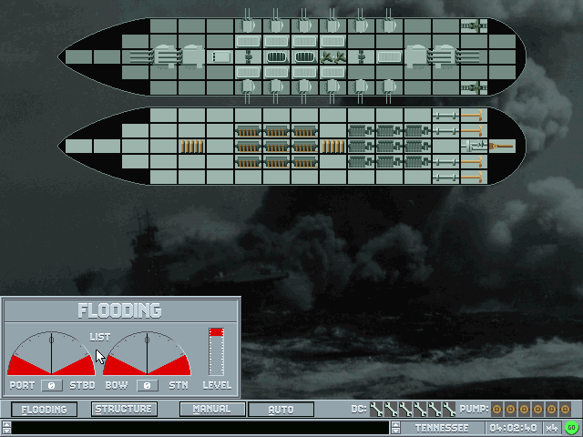Image resolution: width=583 pixels, height=437 pixels.
Task: Switch to the FLOODING view
Action: 44,409
